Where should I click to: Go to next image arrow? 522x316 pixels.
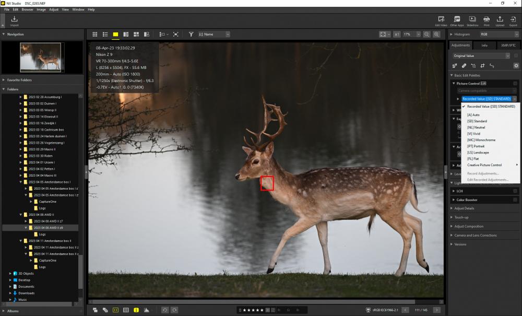[x=436, y=310]
